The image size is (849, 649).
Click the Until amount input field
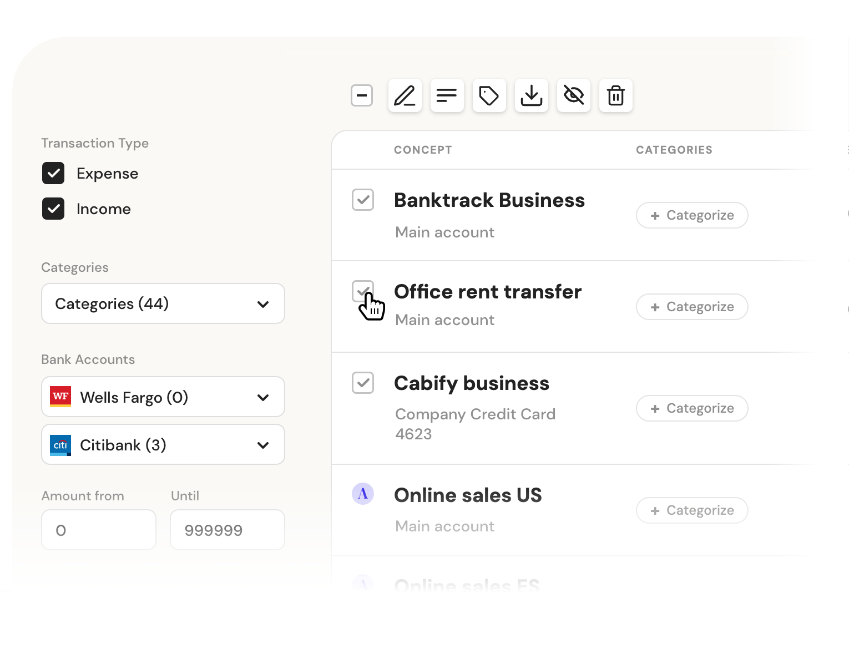[x=228, y=530]
